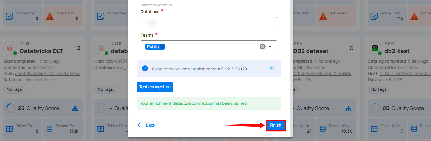The width and height of the screenshot is (431, 141).
Task: Click the Active Anomalies warning icon, top left
Action: 50,16
